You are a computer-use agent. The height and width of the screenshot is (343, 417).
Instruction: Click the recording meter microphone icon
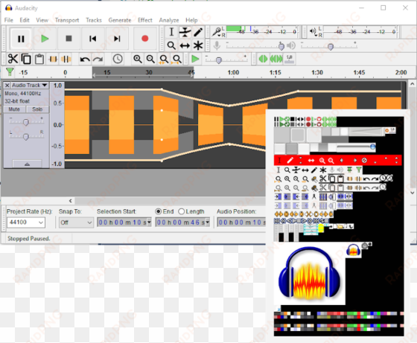[x=217, y=32]
